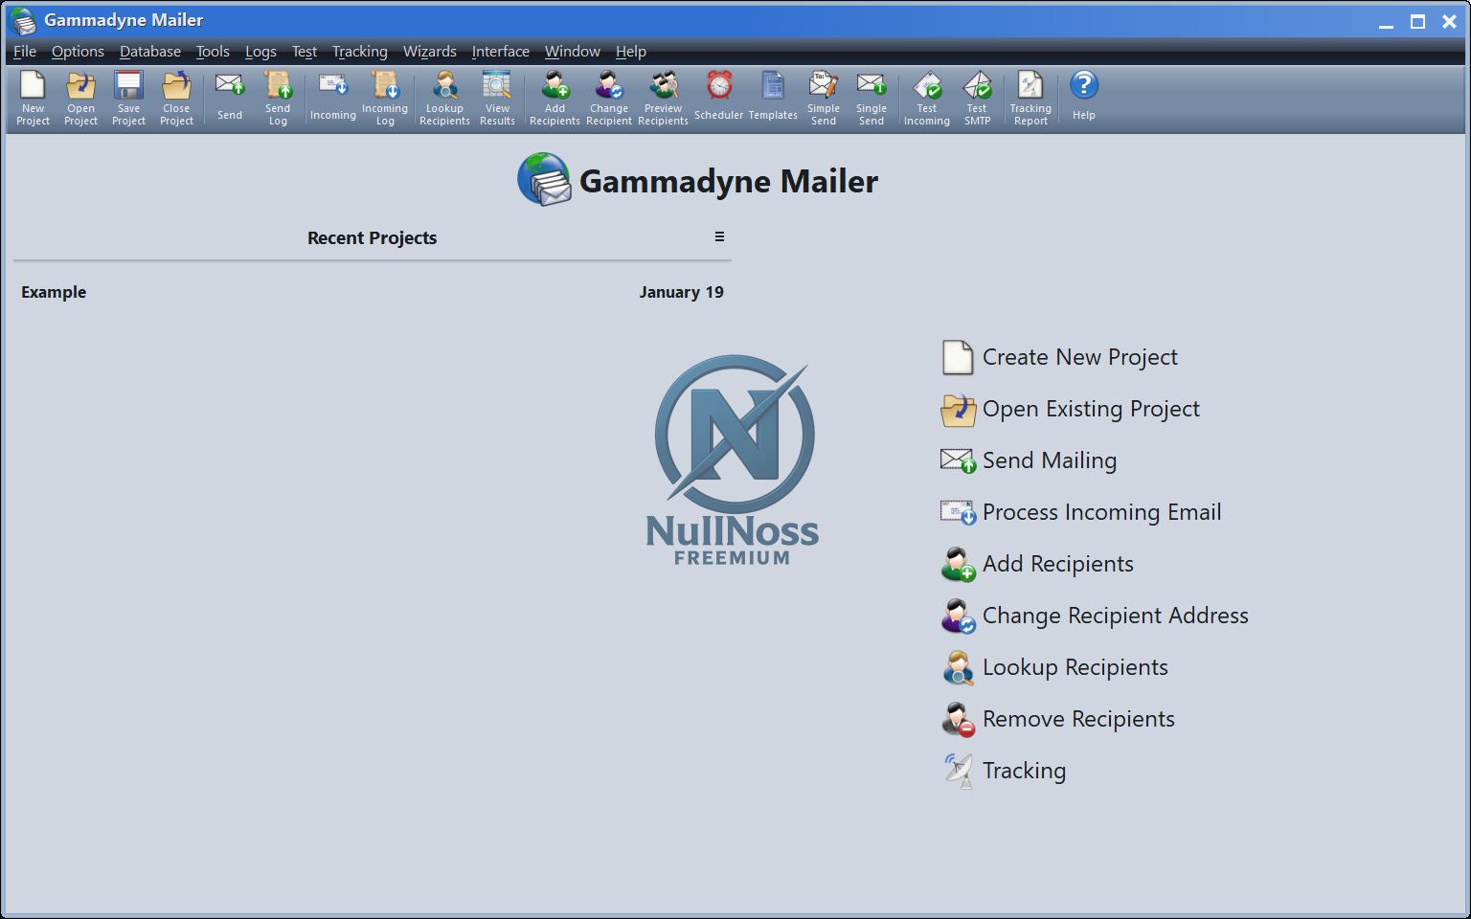Viewport: 1471px width, 919px height.
Task: Expand the Tracking menu in menu bar
Action: (359, 52)
